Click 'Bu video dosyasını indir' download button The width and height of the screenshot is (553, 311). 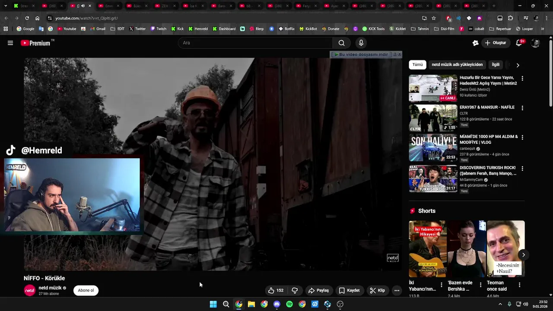point(362,54)
